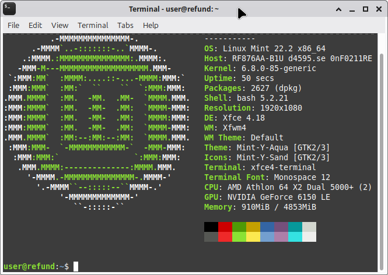Click the terminal icon in the title bar
Image resolution: width=388 pixels, height=275 pixels.
pos(9,9)
